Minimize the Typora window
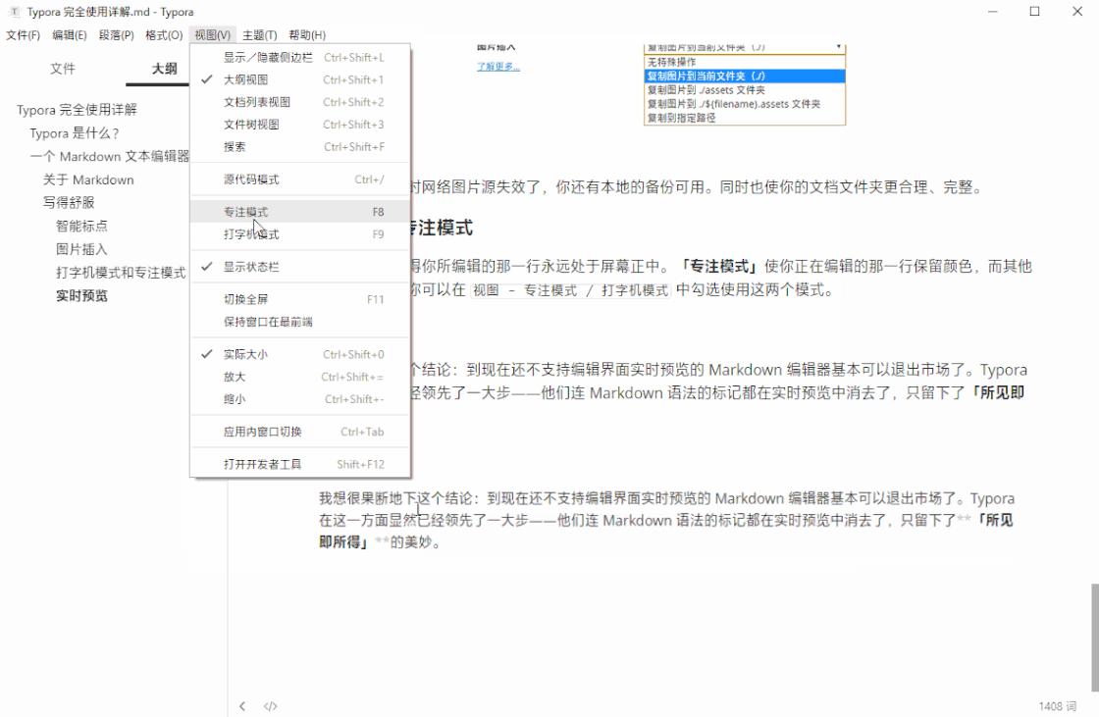The height and width of the screenshot is (717, 1099). [x=992, y=12]
